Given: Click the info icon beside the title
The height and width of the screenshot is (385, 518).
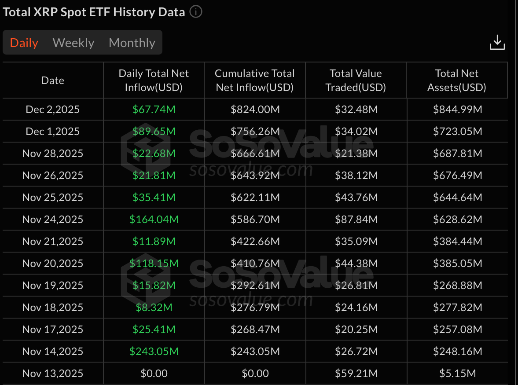Looking at the screenshot, I should click(x=195, y=12).
